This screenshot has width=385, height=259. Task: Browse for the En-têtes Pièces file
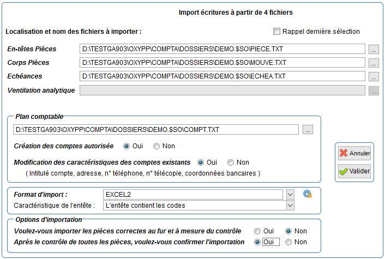[374, 49]
